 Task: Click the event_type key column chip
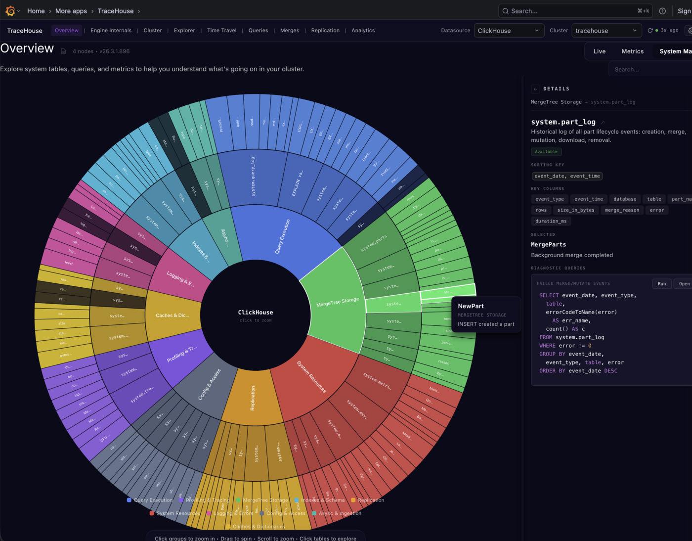pyautogui.click(x=549, y=199)
